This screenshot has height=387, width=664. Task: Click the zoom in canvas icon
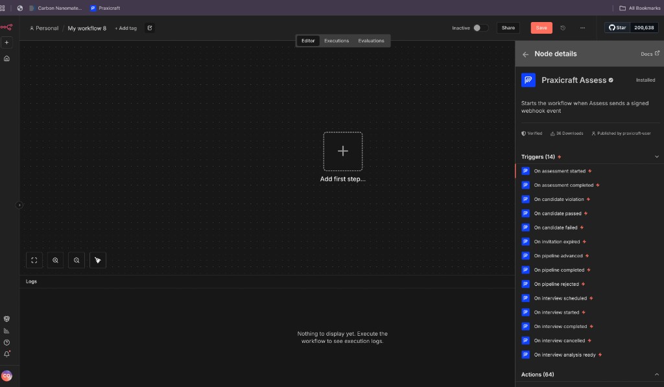point(56,261)
